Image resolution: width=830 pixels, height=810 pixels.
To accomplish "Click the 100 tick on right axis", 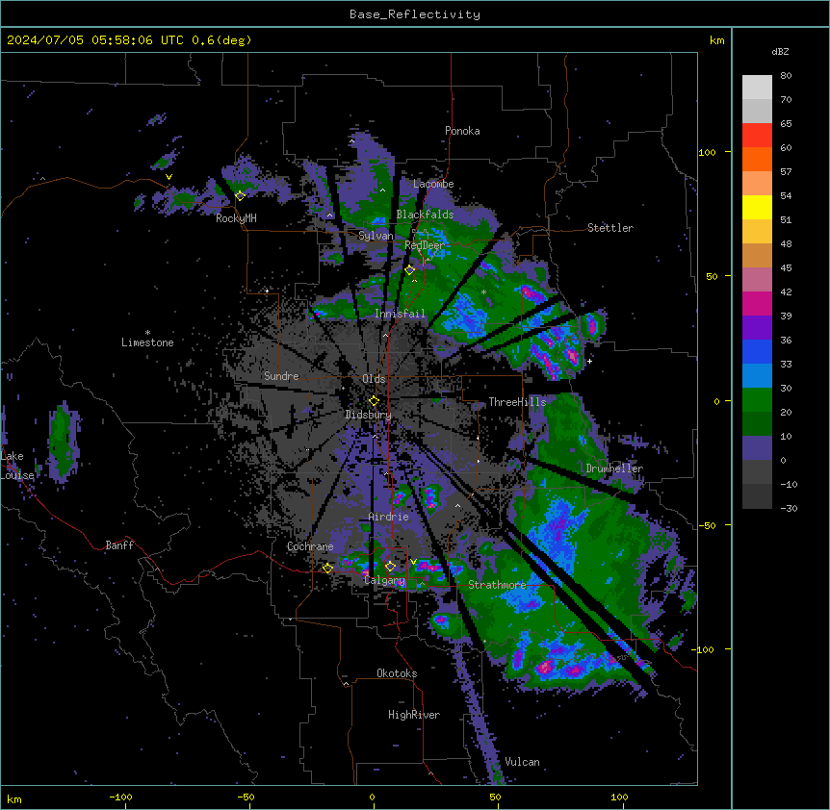I will (707, 152).
